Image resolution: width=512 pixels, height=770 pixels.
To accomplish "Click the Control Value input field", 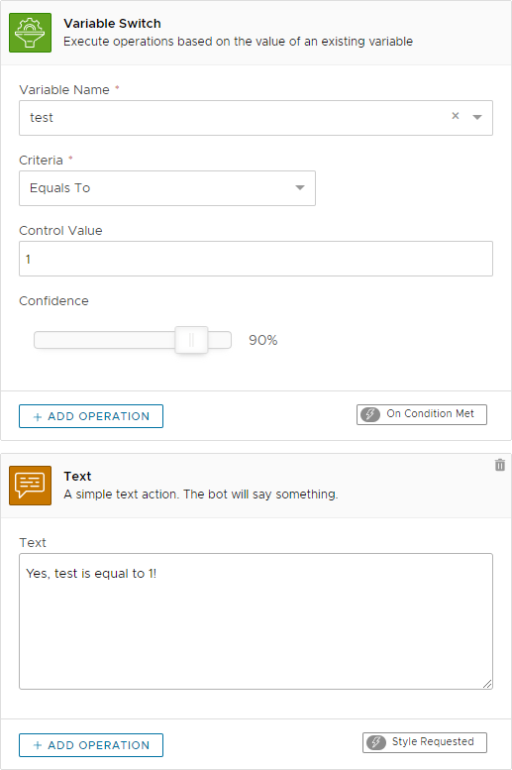I will (x=256, y=259).
